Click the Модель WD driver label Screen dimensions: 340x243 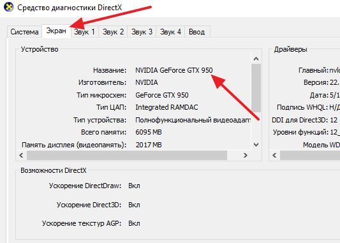point(322,145)
